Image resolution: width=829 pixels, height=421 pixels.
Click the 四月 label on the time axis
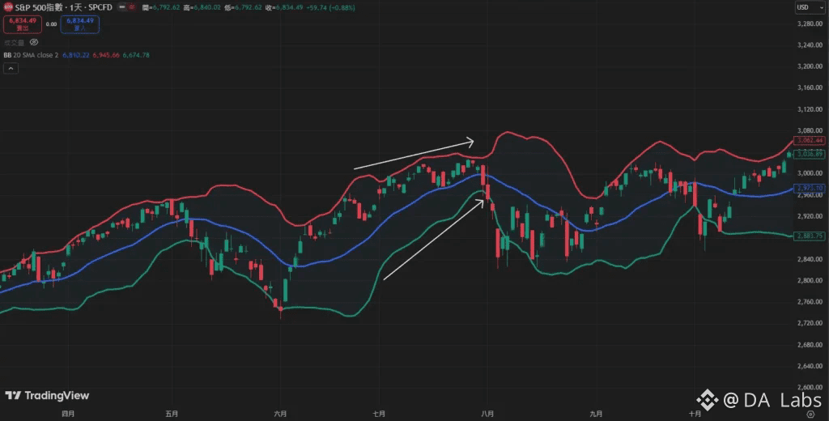coord(68,414)
